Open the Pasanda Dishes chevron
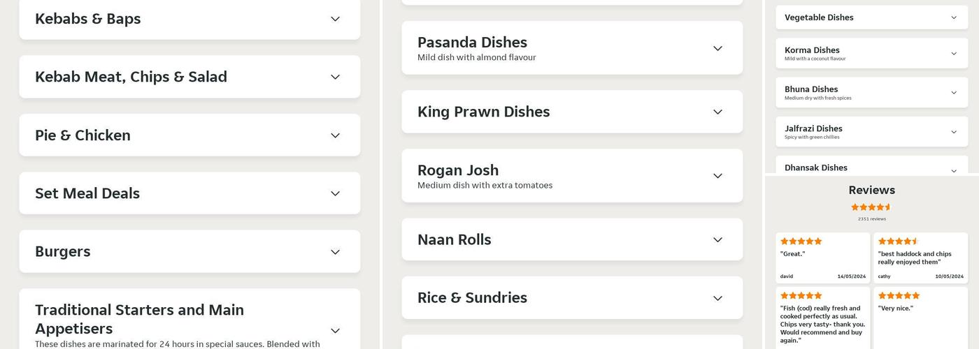Screen dimensions: 979x349 point(717,48)
